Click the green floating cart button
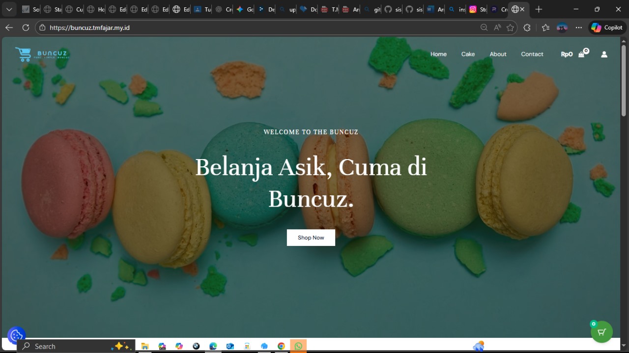 (x=601, y=332)
